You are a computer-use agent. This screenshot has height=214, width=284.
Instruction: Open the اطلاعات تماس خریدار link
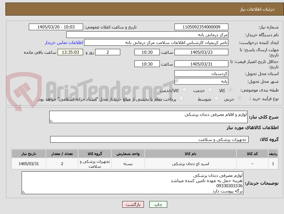tap(64, 43)
